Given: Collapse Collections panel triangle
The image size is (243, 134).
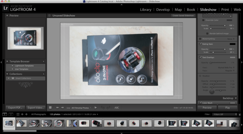Looking at the screenshot, I should pos(7,74).
